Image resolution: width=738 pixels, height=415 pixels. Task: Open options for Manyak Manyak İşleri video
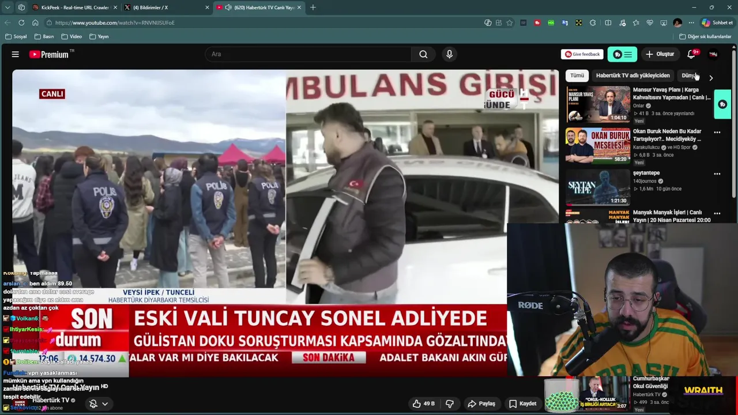(x=717, y=213)
